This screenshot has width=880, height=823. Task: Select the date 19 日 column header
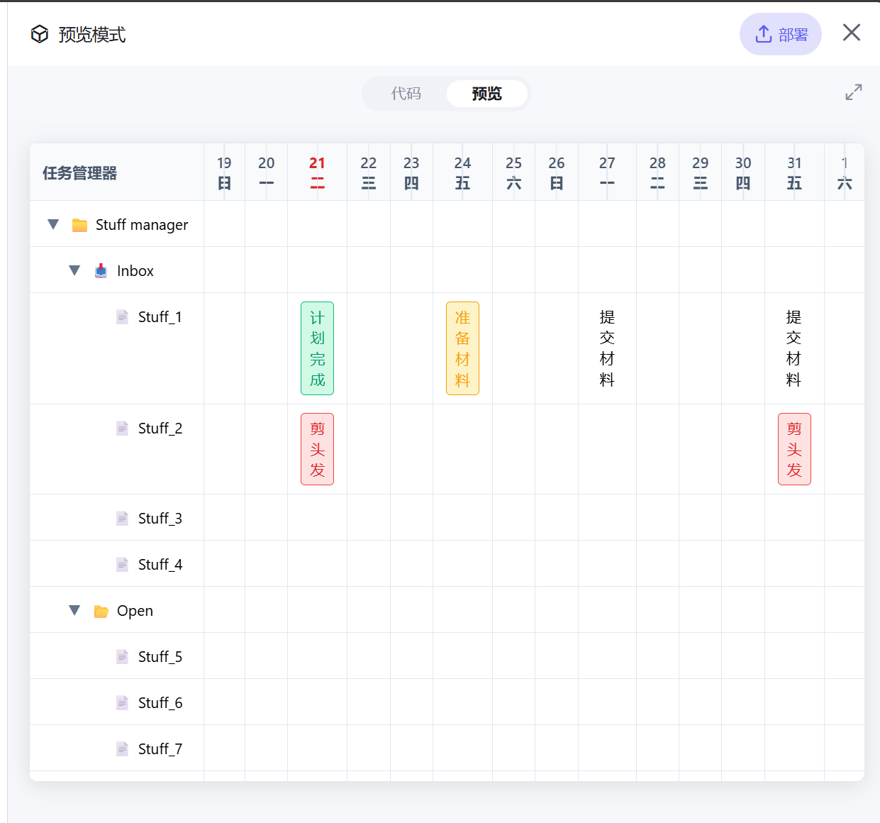click(x=224, y=172)
